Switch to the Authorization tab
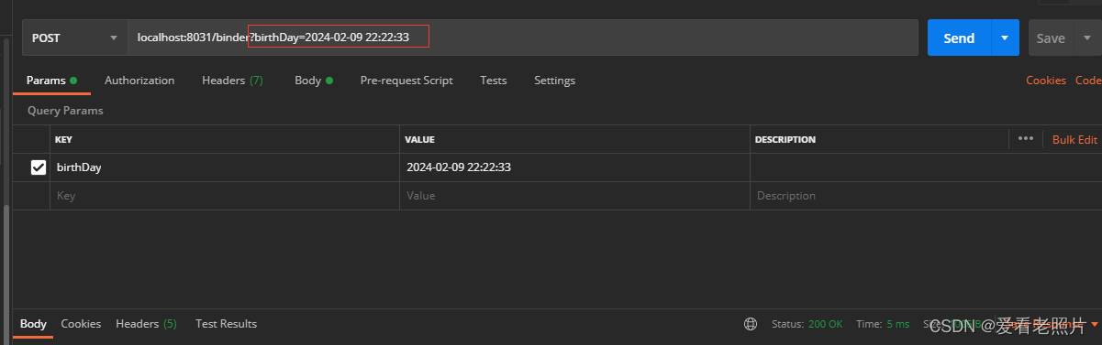This screenshot has height=345, width=1102. click(x=139, y=81)
